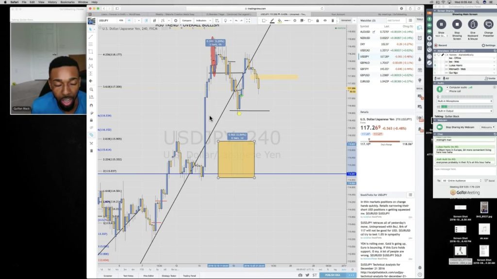Open the watchlist options menu

point(410,20)
